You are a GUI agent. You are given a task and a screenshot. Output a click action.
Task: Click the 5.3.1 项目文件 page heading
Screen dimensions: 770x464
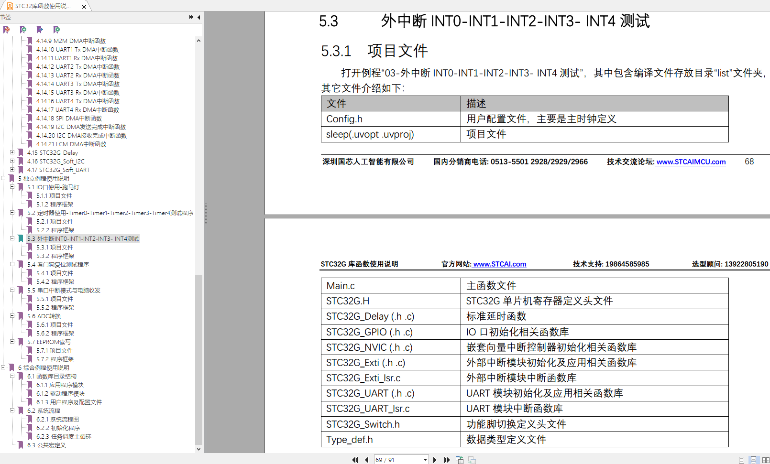click(374, 51)
